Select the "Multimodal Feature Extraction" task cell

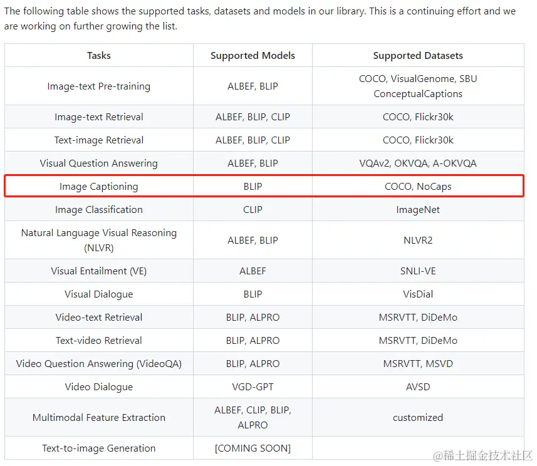[x=99, y=417]
